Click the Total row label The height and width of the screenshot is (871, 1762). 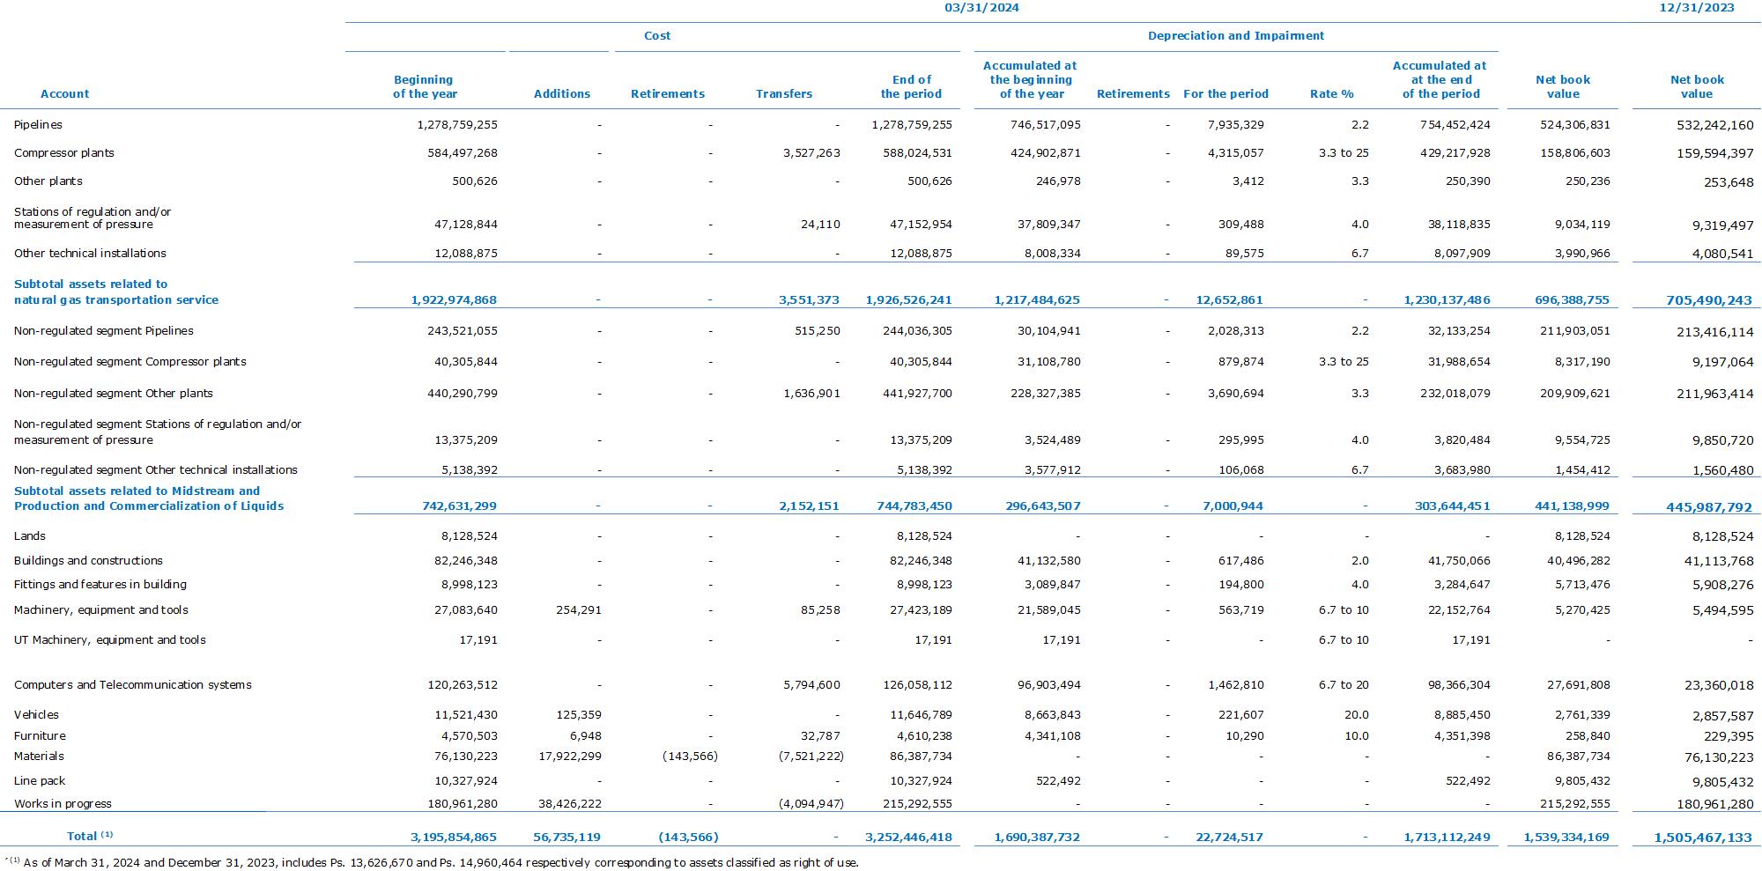(90, 836)
